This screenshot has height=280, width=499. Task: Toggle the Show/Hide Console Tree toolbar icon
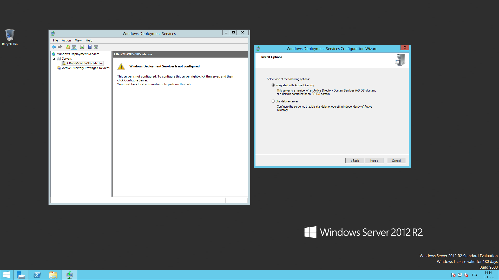click(x=74, y=47)
